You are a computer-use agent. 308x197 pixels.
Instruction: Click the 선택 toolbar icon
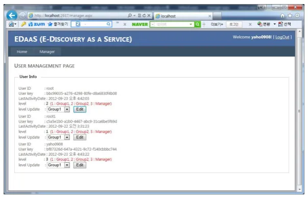(285, 24)
